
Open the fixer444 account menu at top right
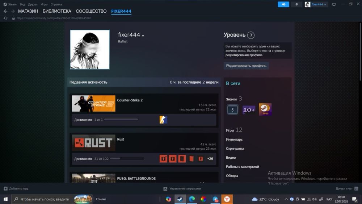[x=319, y=4]
